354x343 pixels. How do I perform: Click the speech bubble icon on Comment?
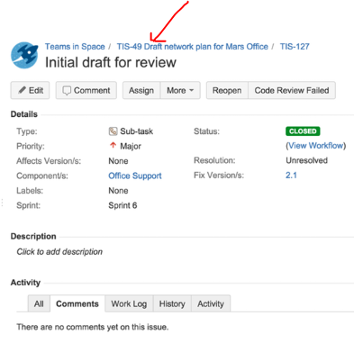coord(67,91)
